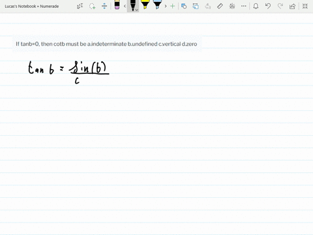Activate the Lasso Select tool
The width and height of the screenshot is (313, 235).
click(x=92, y=6)
